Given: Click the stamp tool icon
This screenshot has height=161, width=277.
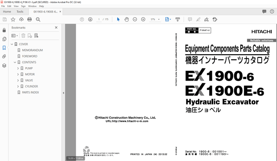Looking at the screenshot, I should [x=215, y=19].
